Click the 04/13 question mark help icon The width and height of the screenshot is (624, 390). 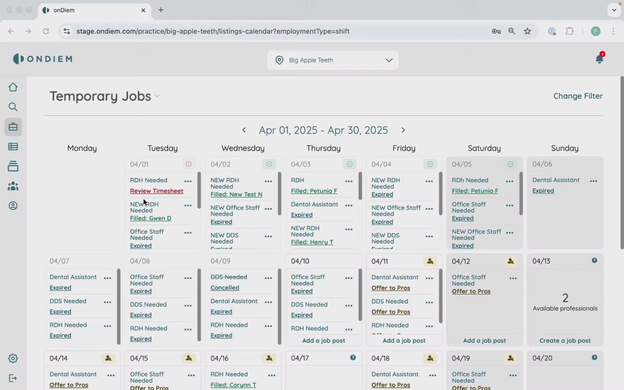pyautogui.click(x=594, y=260)
